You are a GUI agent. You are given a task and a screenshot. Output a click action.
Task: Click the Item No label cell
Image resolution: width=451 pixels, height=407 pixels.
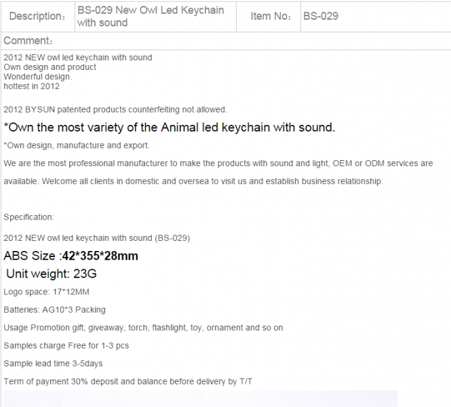pos(269,16)
